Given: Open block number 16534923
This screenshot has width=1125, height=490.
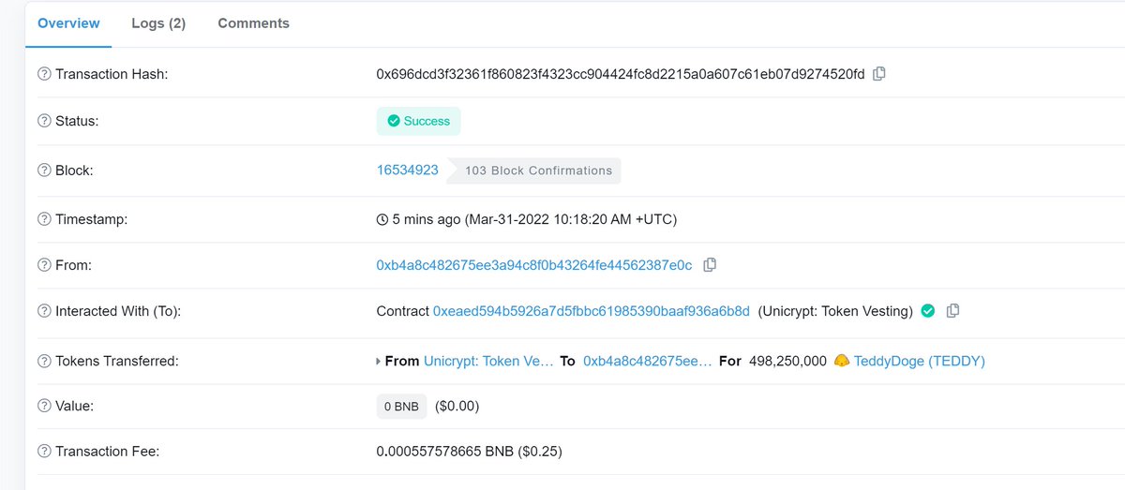Looking at the screenshot, I should pyautogui.click(x=408, y=171).
